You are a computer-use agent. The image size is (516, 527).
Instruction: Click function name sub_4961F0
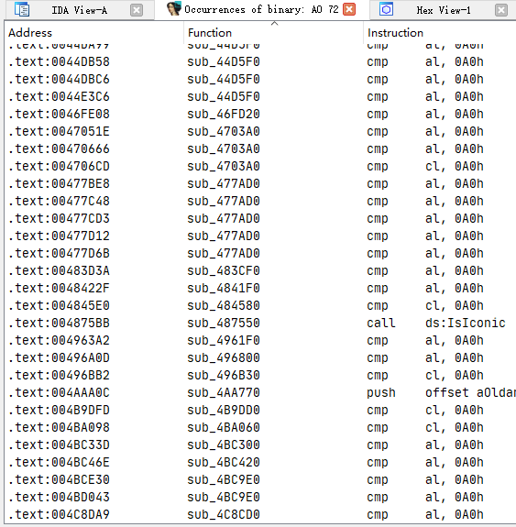(x=224, y=340)
